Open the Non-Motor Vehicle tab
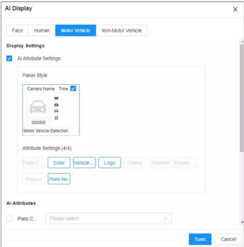This screenshot has width=244, height=247. (x=121, y=30)
